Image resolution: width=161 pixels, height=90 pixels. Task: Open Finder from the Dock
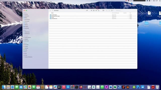click(x=4, y=87)
